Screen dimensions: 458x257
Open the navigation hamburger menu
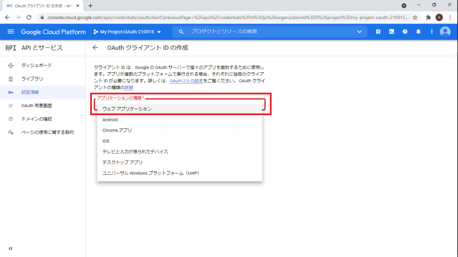click(11, 32)
